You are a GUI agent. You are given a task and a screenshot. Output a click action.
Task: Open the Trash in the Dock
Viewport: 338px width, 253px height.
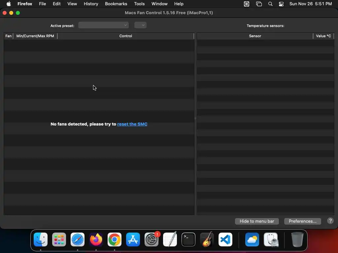(x=297, y=239)
